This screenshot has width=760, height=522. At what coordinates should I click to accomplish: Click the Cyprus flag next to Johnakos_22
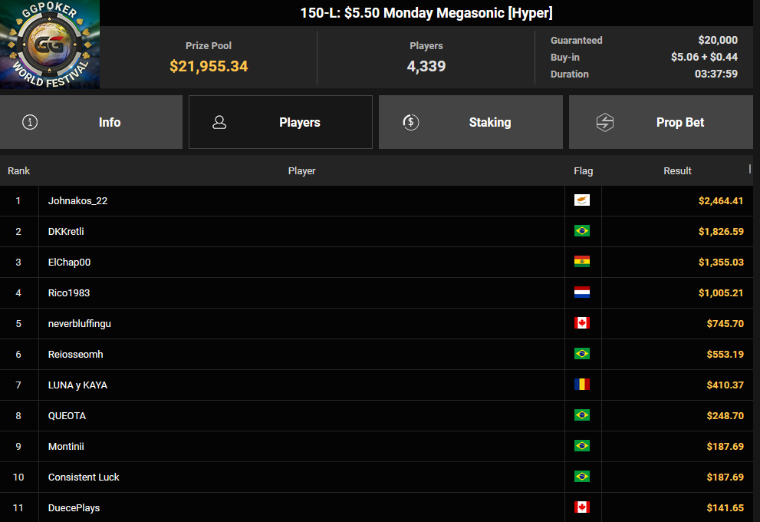[582, 200]
